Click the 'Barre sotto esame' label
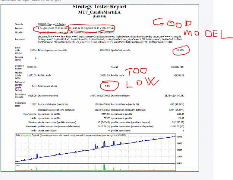Image resolution: width=233 pixels, height=180 pixels. 18,50
